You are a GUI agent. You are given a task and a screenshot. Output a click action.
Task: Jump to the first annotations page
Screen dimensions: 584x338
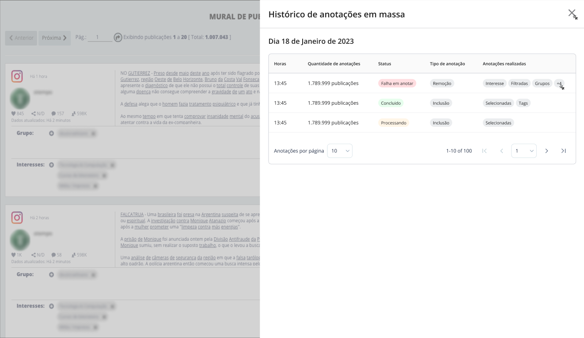tap(484, 151)
